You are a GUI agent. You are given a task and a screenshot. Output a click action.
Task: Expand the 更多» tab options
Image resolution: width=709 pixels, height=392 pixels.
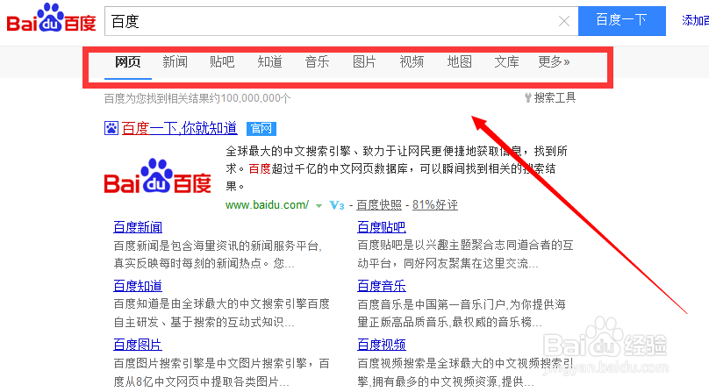pos(554,61)
